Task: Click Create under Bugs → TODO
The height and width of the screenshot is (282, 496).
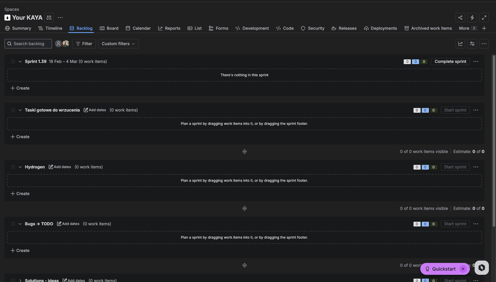Action: point(20,250)
